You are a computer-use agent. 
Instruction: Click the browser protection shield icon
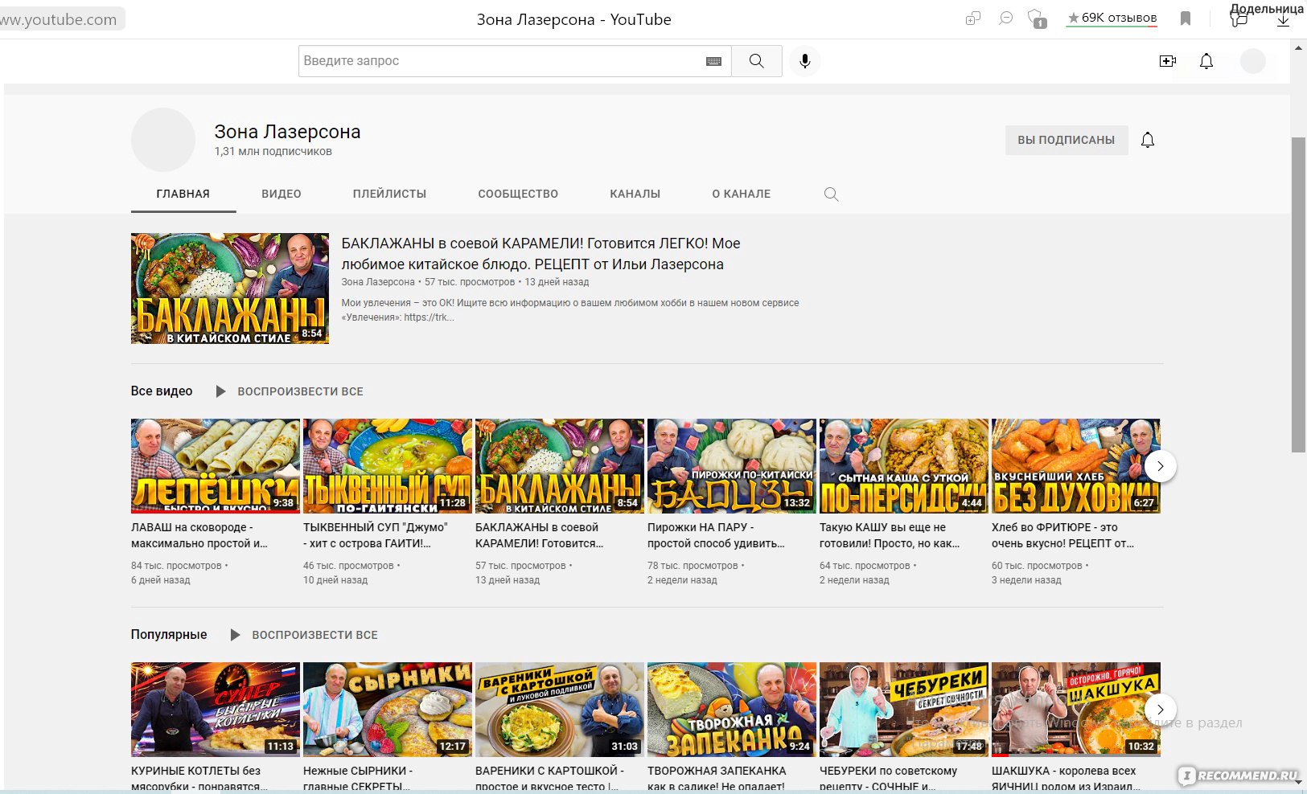pos(1038,18)
